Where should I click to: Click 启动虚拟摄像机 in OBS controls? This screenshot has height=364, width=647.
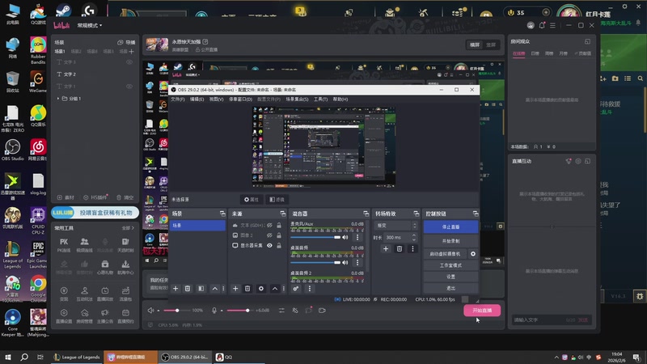click(x=445, y=254)
